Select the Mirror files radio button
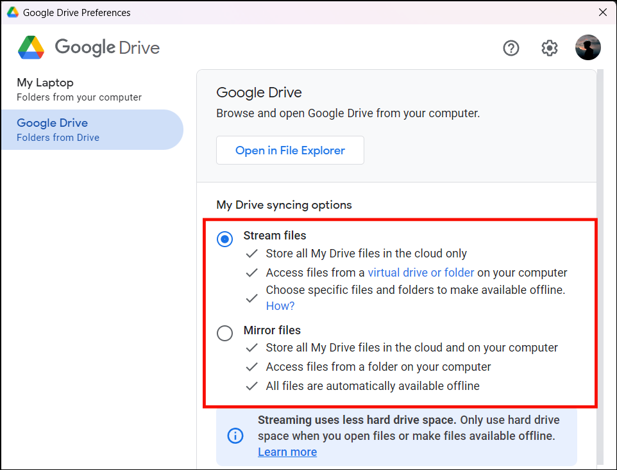 [224, 333]
